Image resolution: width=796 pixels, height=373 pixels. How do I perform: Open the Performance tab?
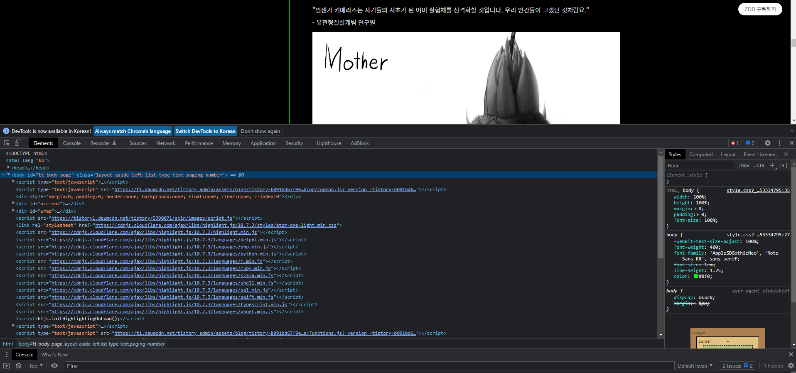pyautogui.click(x=199, y=143)
